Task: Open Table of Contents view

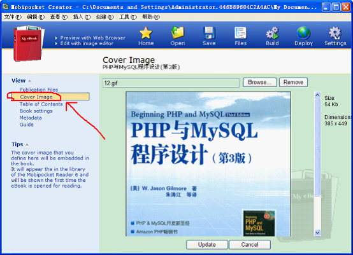Action: point(41,104)
